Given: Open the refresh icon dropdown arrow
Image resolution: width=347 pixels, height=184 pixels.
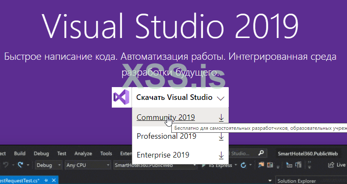Looking at the screenshot, I should point(250,165).
